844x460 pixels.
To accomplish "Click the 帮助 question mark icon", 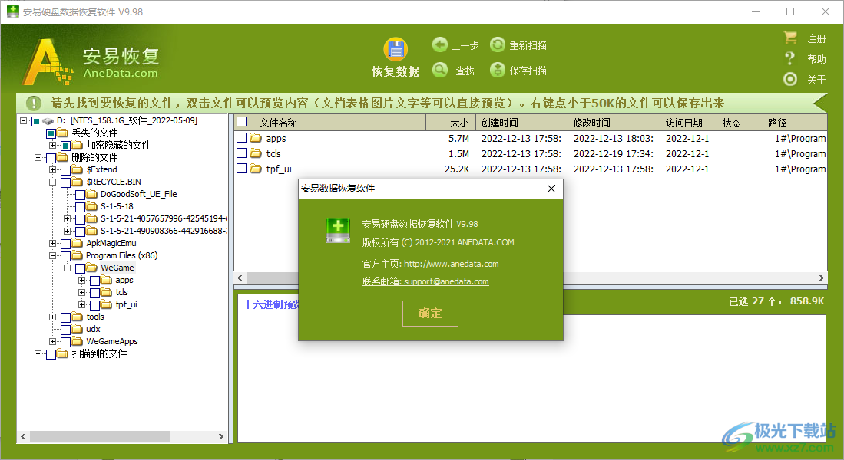I will (789, 58).
